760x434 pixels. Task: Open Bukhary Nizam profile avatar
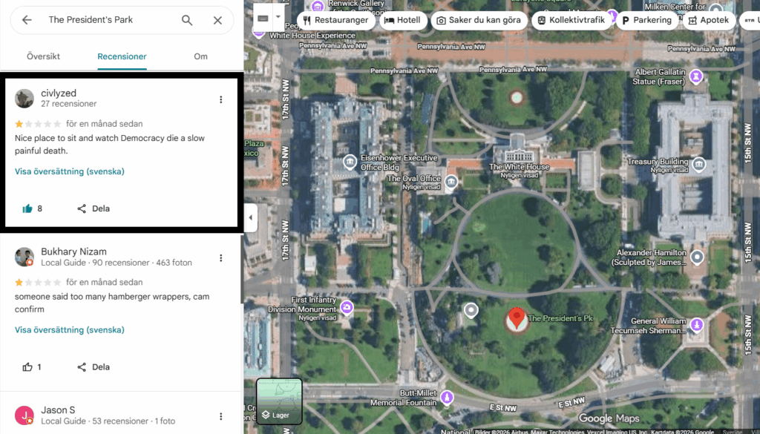24,257
